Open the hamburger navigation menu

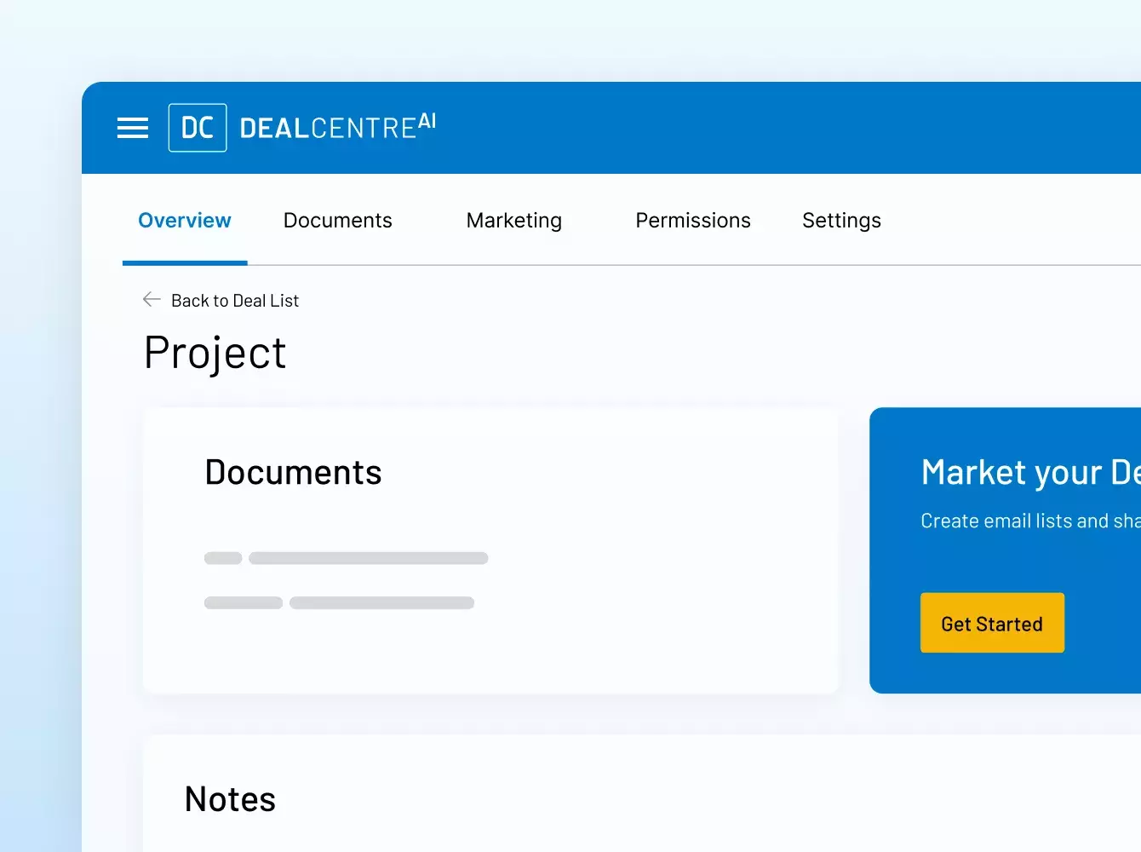click(x=133, y=128)
